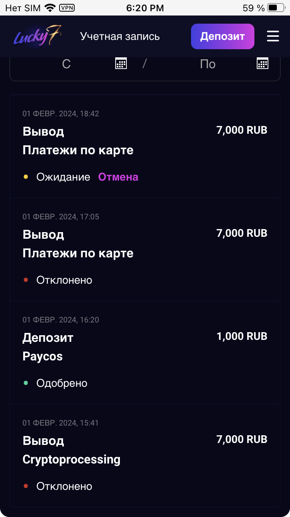Tap the yellow Ожидание status dot
Viewport: 290px width, 517px height.
26,177
